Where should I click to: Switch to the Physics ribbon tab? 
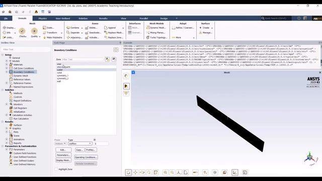[x=42, y=18]
